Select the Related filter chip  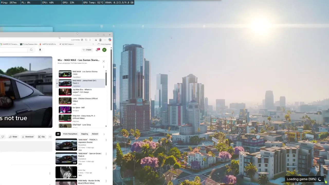95,134
